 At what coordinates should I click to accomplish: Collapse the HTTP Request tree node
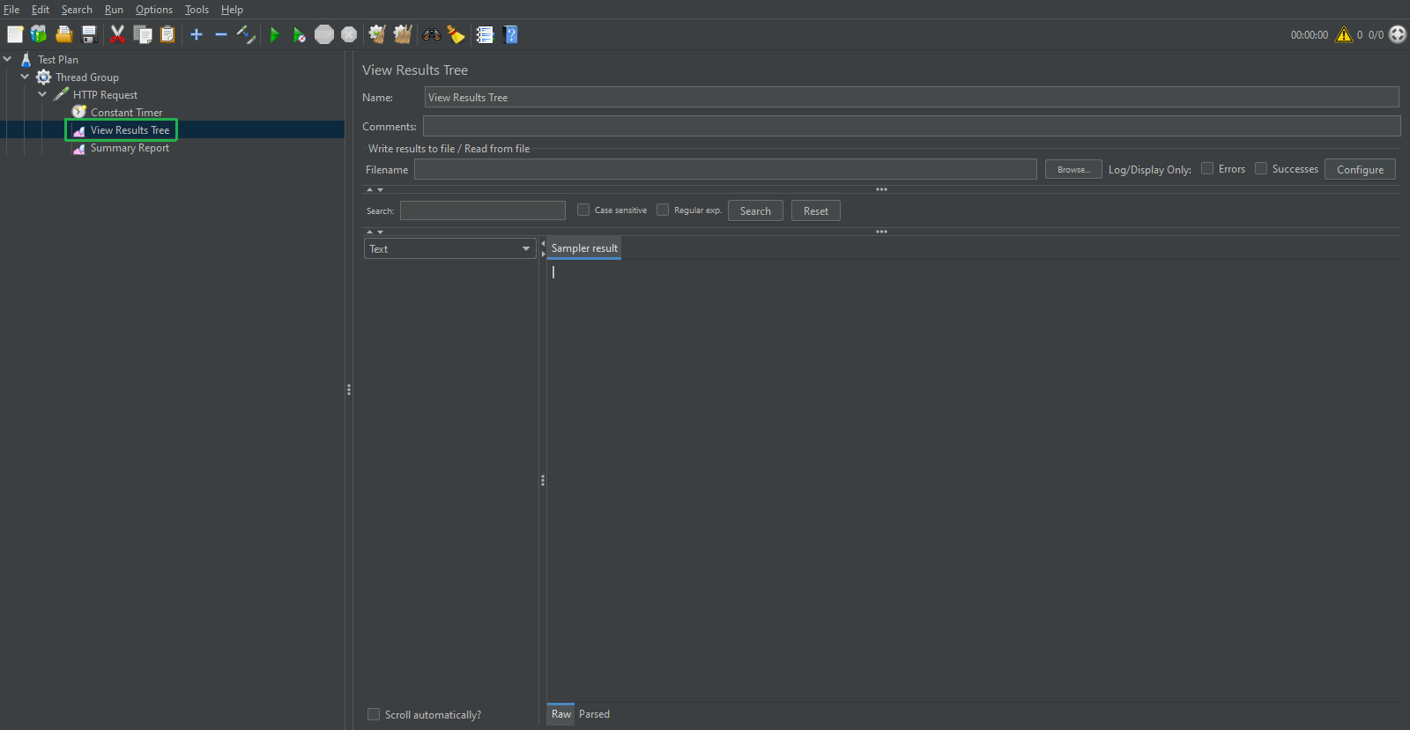click(42, 94)
